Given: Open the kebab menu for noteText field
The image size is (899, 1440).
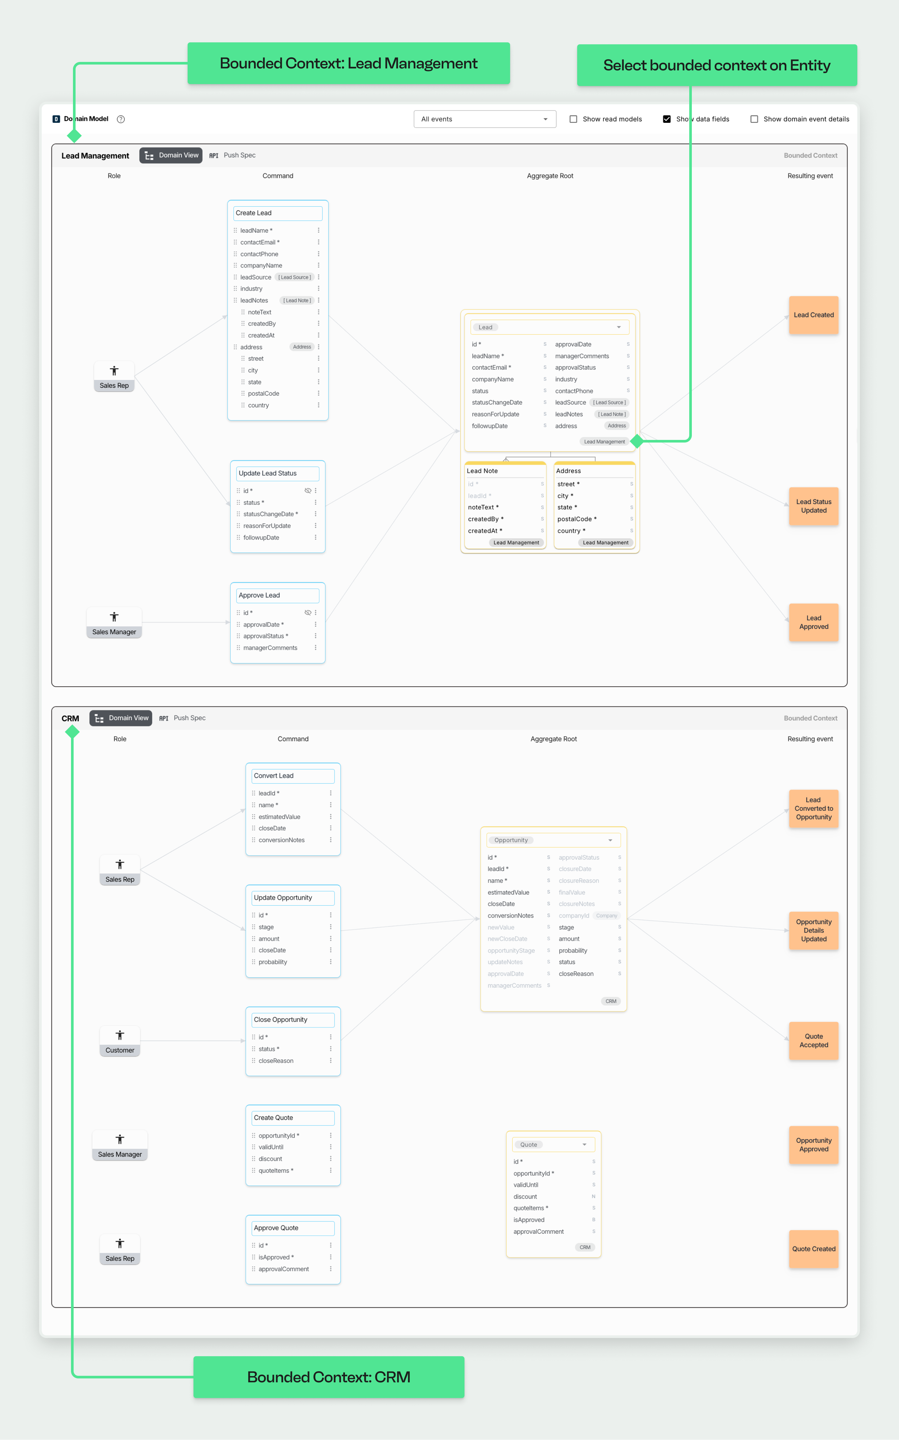Looking at the screenshot, I should tap(319, 312).
